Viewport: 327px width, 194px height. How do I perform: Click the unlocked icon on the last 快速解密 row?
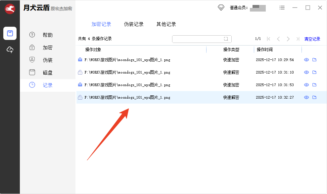coord(80,97)
